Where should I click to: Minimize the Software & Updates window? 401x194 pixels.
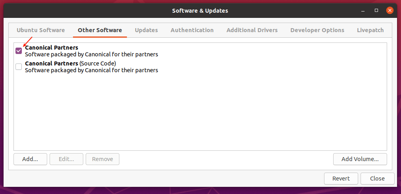click(363, 11)
